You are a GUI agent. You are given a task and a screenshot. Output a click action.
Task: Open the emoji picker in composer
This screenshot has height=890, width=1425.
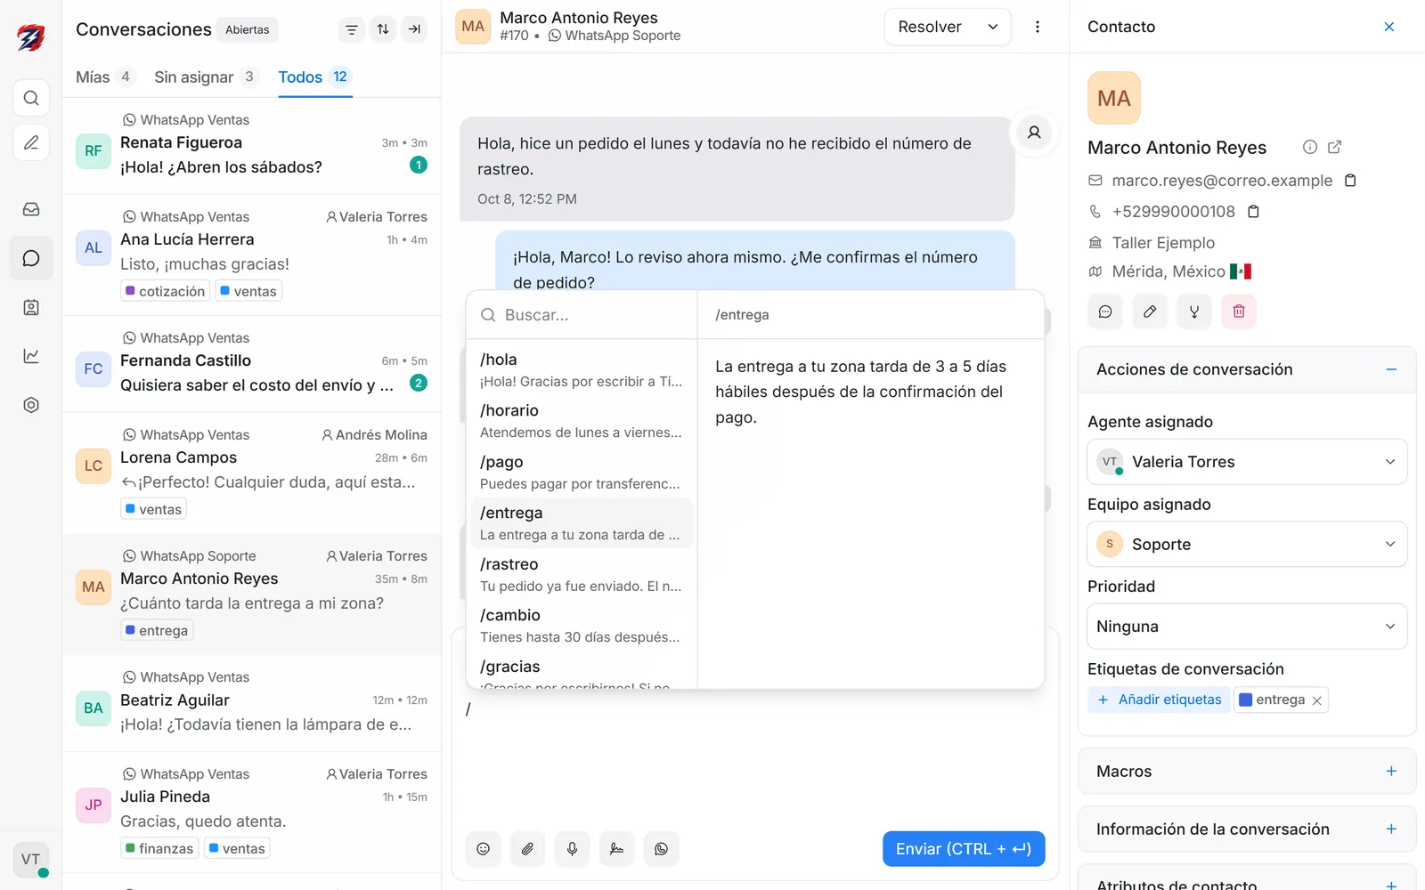click(x=483, y=849)
